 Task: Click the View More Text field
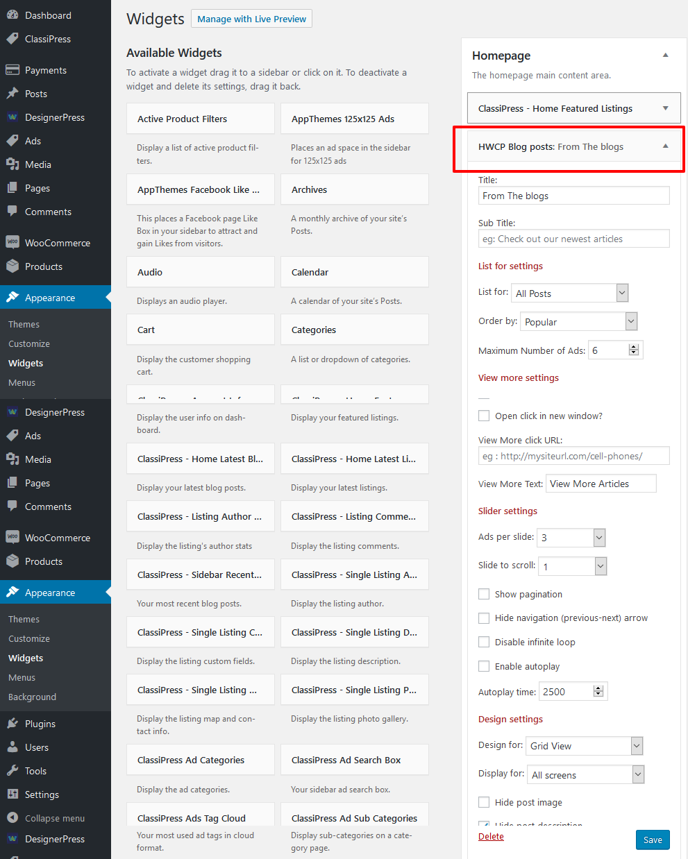(x=601, y=484)
